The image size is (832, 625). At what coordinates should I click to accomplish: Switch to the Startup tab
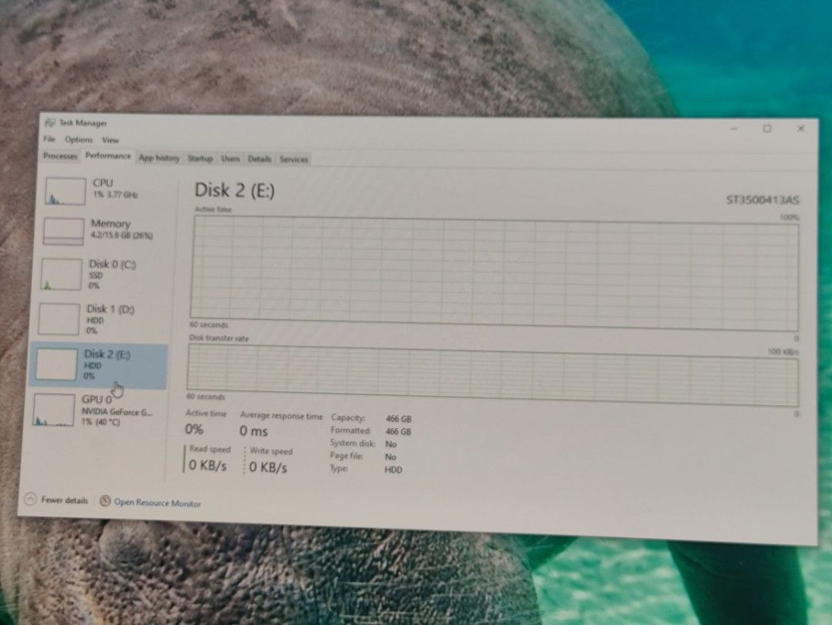click(200, 158)
